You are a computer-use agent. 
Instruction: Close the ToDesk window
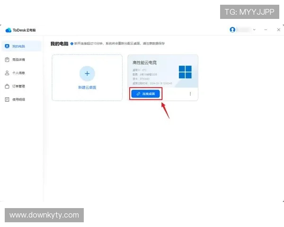[279, 29]
